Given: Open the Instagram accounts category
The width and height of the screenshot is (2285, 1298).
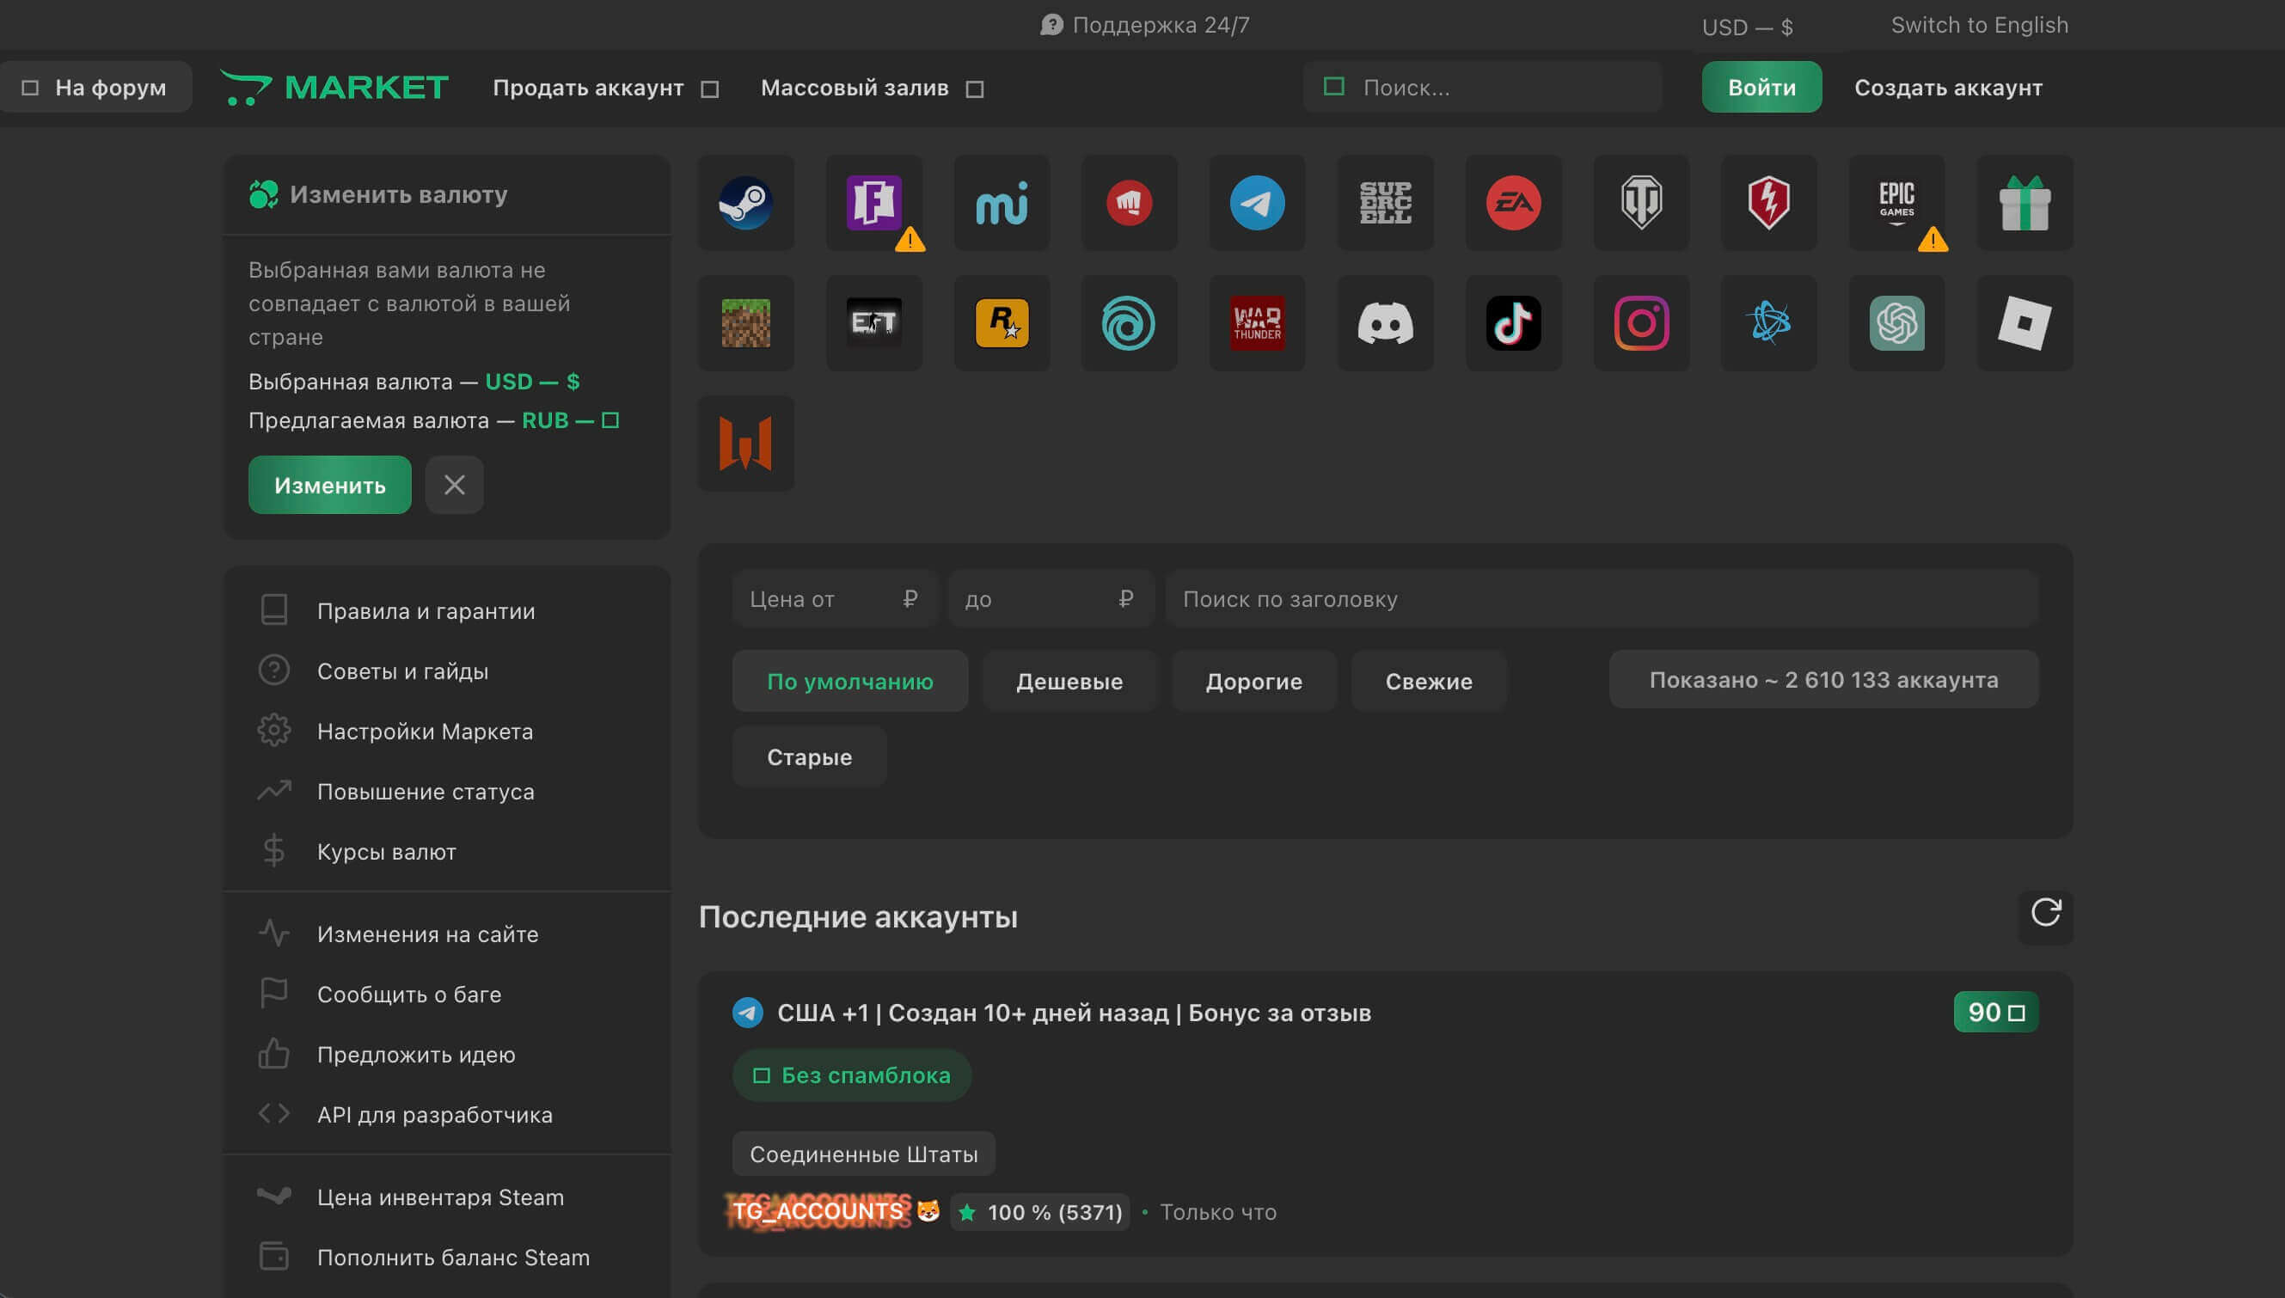Looking at the screenshot, I should 1641,322.
